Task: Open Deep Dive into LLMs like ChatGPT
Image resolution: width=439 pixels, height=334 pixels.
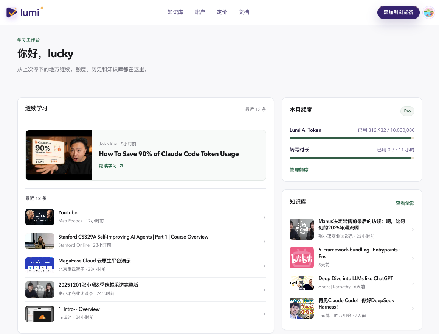Action: pyautogui.click(x=355, y=278)
